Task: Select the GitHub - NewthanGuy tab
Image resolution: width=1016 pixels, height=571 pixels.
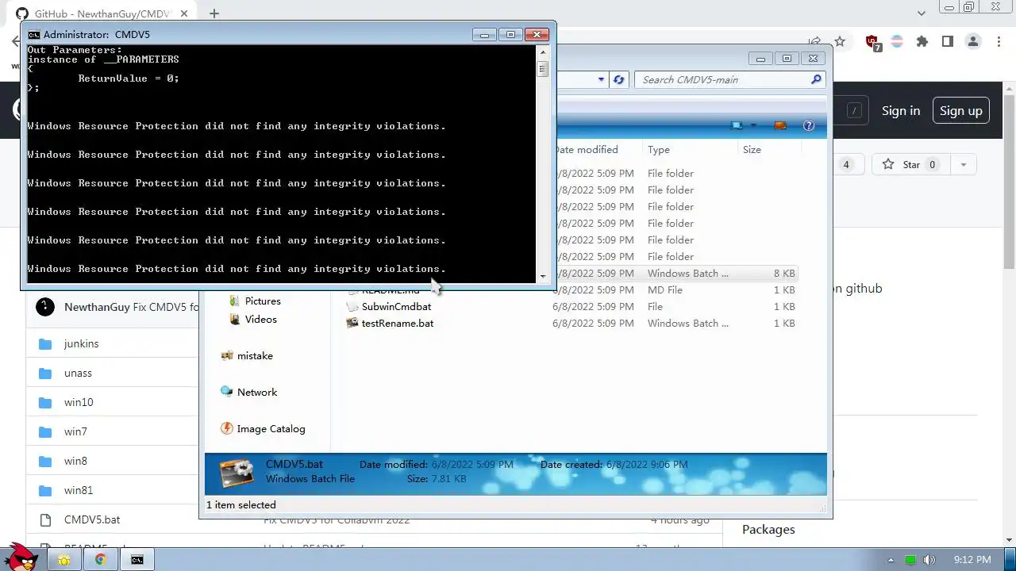Action: (102, 13)
